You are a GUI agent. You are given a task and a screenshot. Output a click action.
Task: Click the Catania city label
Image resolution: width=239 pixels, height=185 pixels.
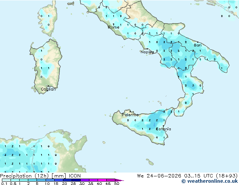point(163,129)
